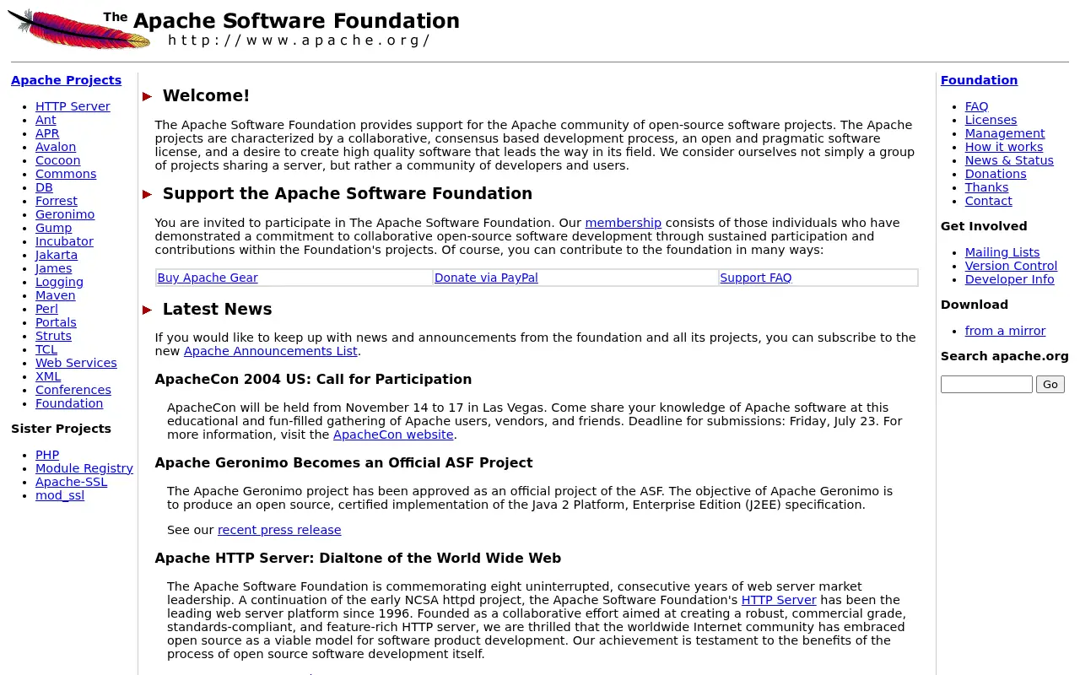The height and width of the screenshot is (675, 1080).
Task: Open the Apache Projects heading link
Action: pyautogui.click(x=66, y=80)
